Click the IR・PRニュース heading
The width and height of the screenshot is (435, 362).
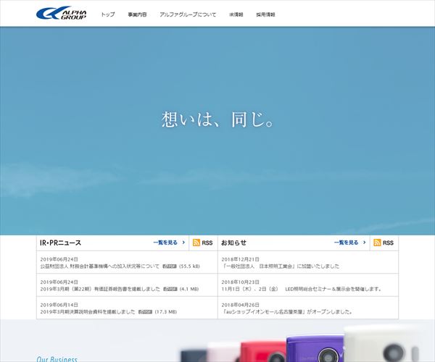(60, 243)
